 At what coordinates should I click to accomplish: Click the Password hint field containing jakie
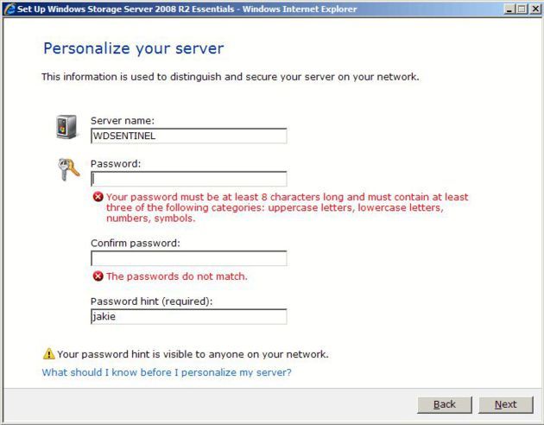point(189,316)
